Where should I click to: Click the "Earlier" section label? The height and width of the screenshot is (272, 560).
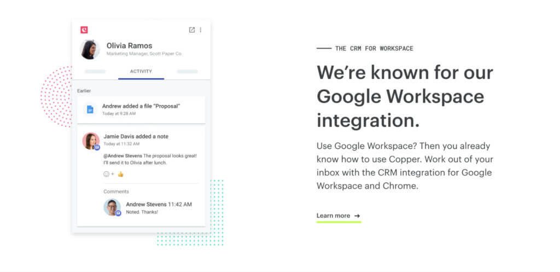84,91
